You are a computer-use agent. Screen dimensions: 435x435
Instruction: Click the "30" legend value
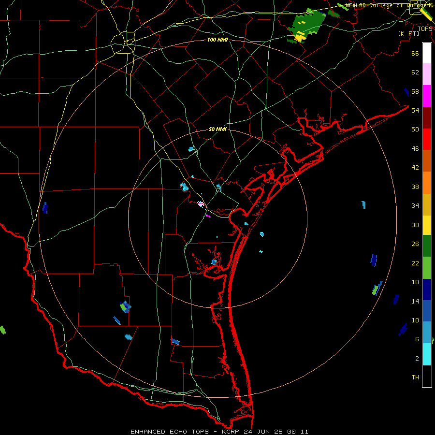pos(415,225)
